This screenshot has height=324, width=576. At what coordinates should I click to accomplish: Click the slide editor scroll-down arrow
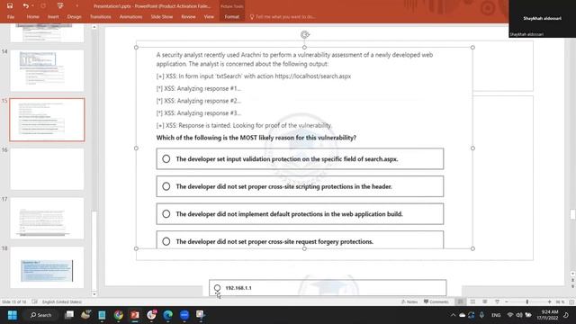pos(572,274)
